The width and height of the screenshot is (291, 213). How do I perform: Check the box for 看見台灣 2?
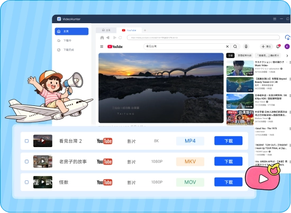click(x=27, y=141)
